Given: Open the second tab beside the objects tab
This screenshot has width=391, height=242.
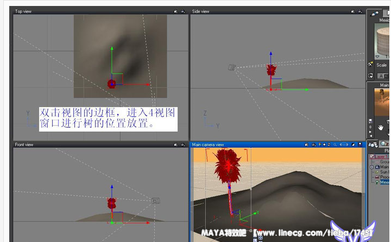Looking at the screenshot, I should tap(384, 144).
